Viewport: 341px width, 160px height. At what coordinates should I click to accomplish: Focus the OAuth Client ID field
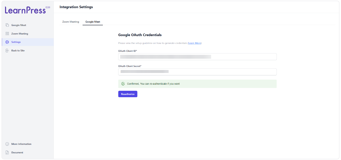(x=197, y=57)
